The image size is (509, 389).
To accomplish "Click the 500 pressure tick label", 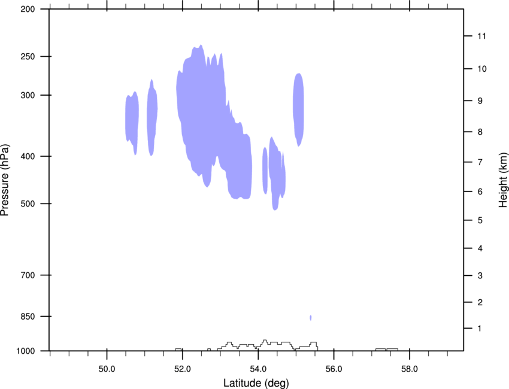I will (28, 203).
